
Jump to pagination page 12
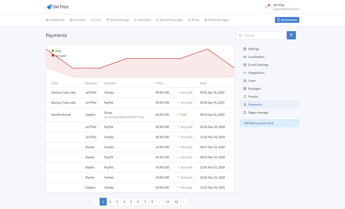pos(176,202)
